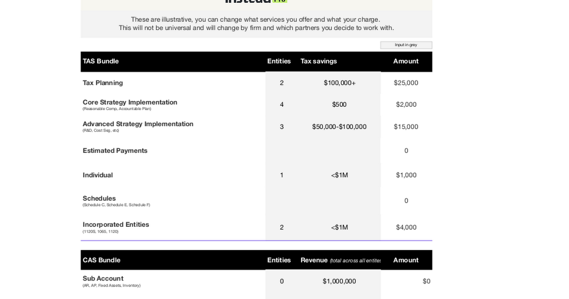This screenshot has height=299, width=569.
Task: Click the empty Schedules entities cell
Action: click(x=282, y=201)
